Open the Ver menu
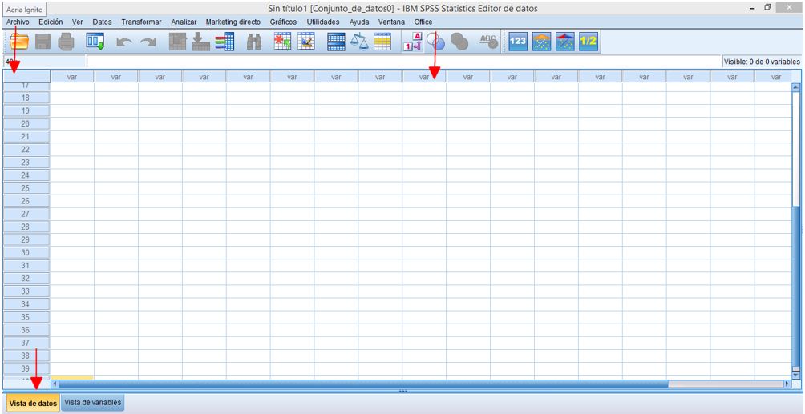Viewport: 805px width, 414px height. coord(78,22)
